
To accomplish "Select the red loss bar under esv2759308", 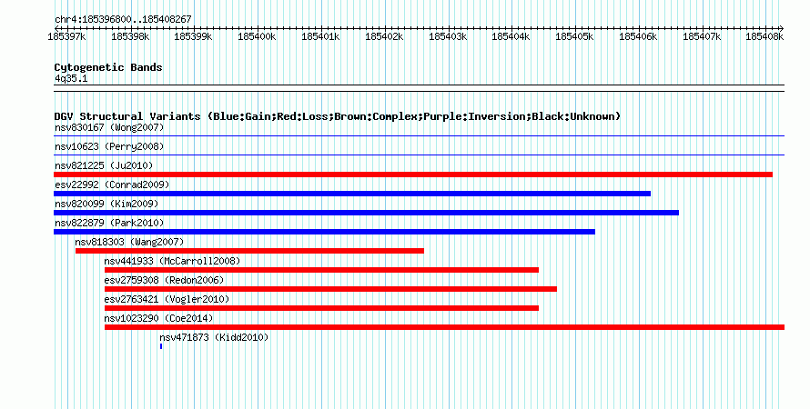I will [x=330, y=289].
